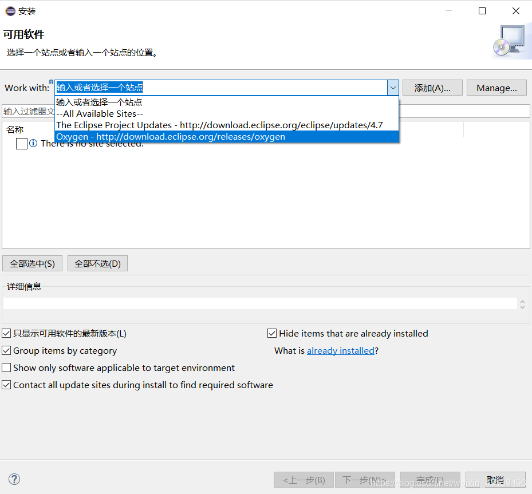Select the first placeholder entry in dropdown list

pos(227,102)
